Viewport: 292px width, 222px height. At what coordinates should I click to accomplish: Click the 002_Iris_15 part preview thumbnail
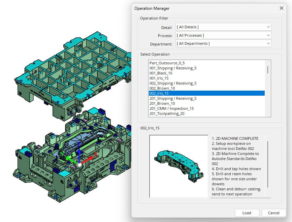(x=179, y=166)
